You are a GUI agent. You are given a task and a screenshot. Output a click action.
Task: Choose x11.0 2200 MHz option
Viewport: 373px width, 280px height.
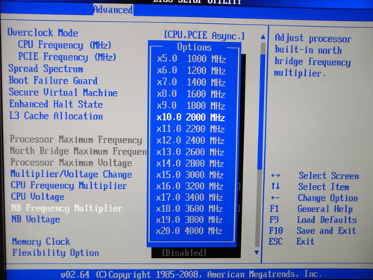pos(190,129)
